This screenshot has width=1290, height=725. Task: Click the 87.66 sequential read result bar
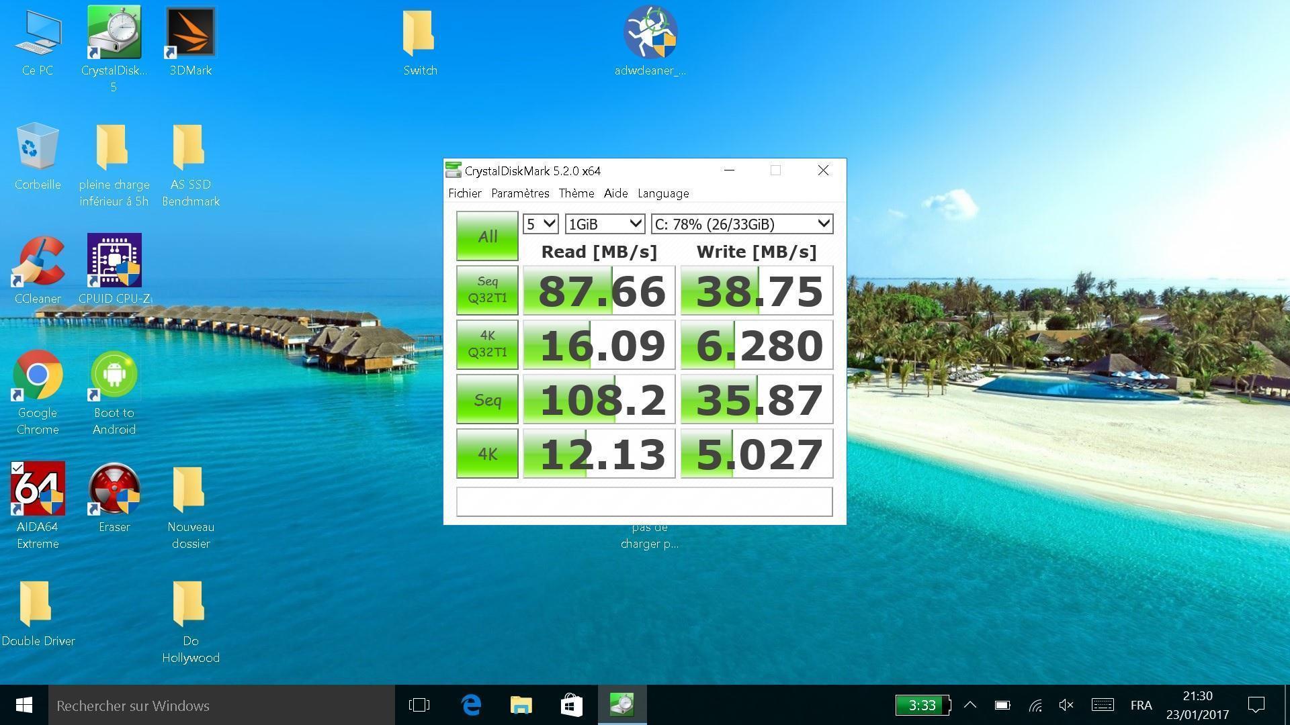click(x=599, y=290)
